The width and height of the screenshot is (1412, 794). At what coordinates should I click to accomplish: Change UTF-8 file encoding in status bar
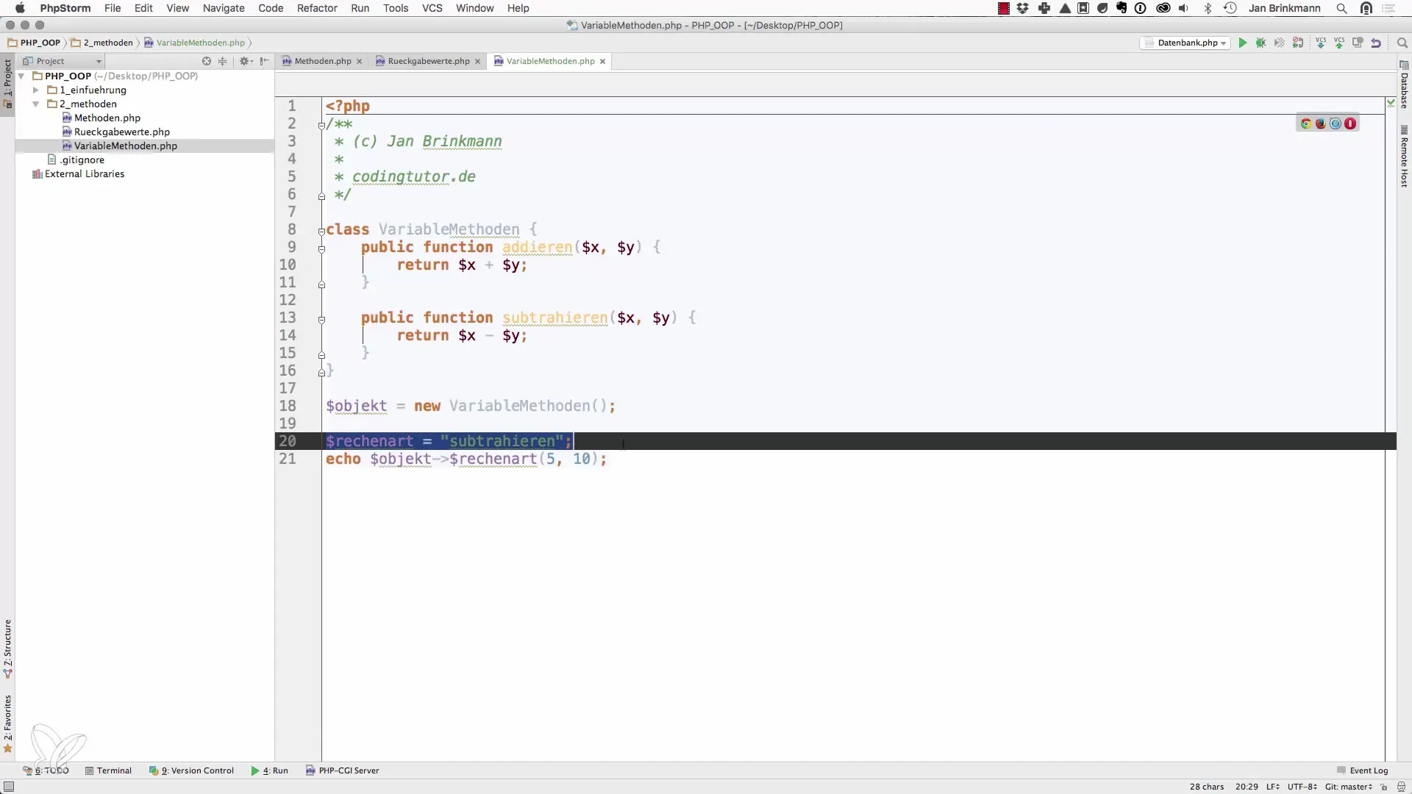(1302, 787)
